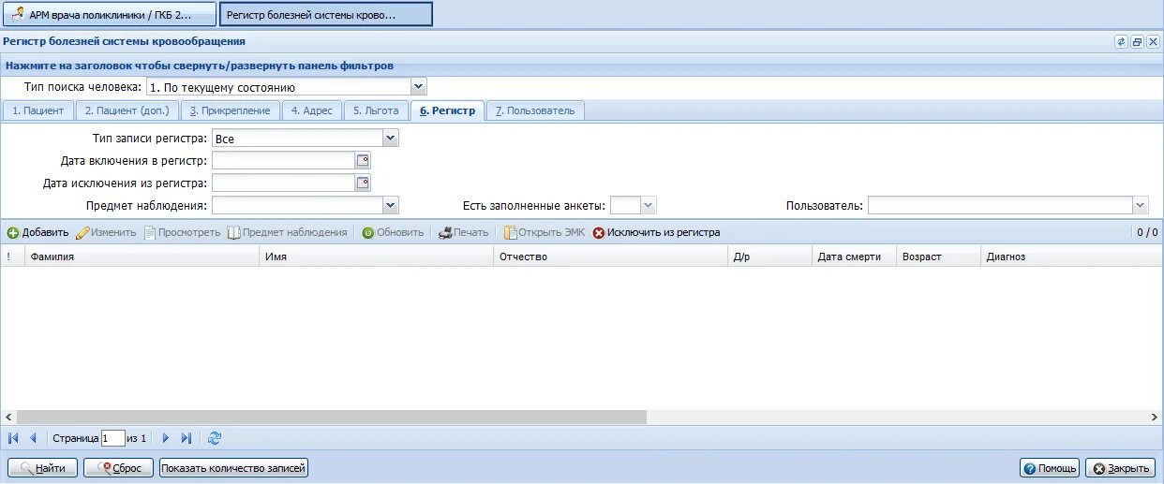Click the Пользователь text field
Image resolution: width=1164 pixels, height=484 pixels.
click(1000, 205)
